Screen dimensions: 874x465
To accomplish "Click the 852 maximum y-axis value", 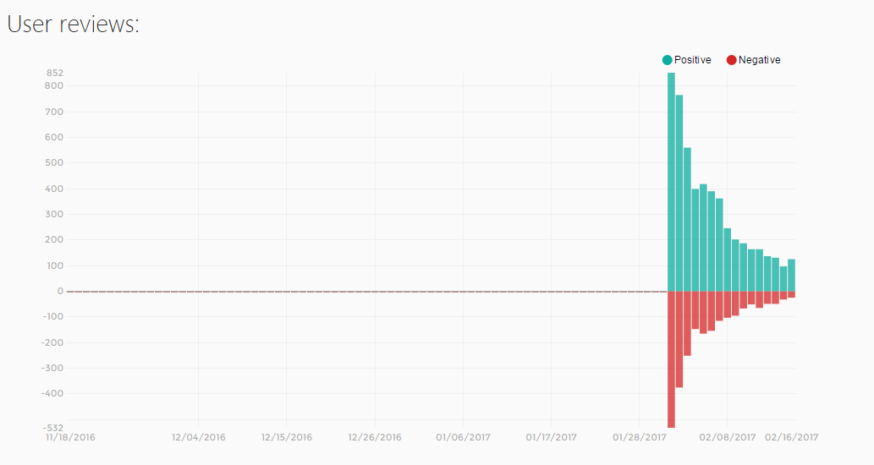I will click(x=55, y=73).
